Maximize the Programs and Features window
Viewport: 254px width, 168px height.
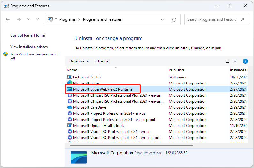231,6
